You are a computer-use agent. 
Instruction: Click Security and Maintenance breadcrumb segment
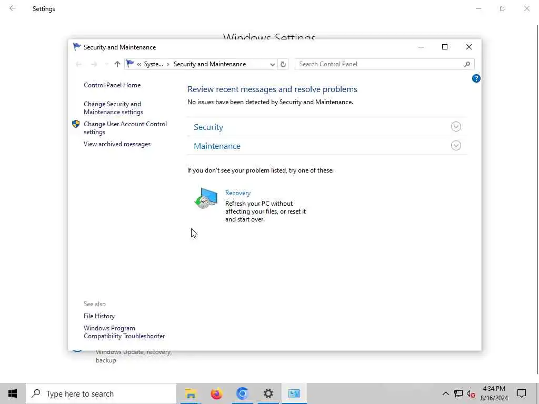coord(209,64)
